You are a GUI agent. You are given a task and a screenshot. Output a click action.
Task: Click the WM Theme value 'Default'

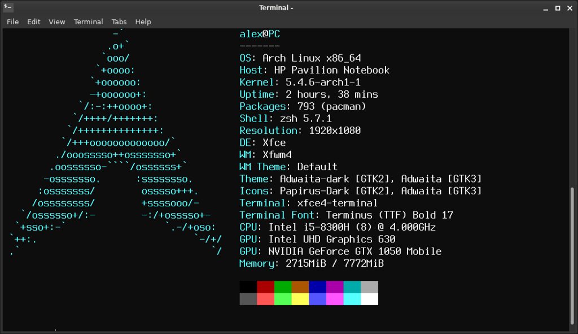click(x=317, y=167)
